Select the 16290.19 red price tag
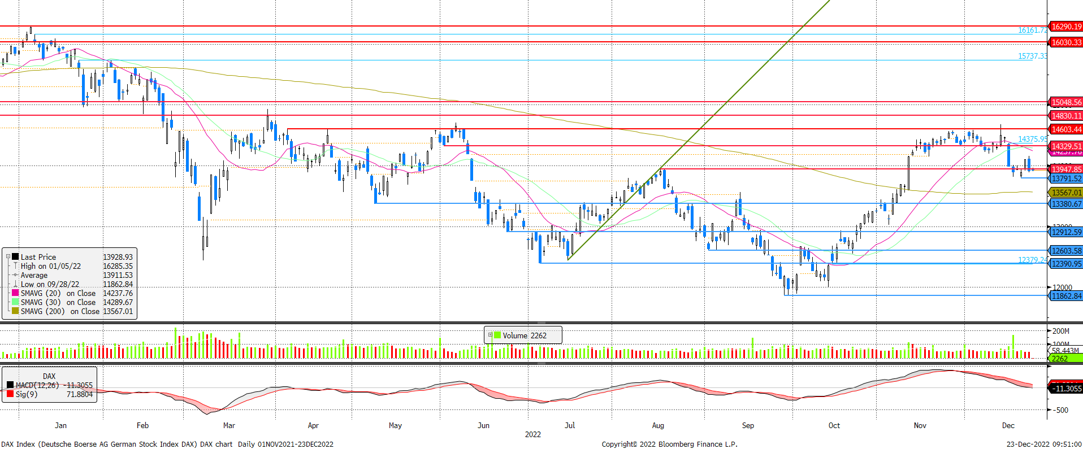 point(1066,27)
